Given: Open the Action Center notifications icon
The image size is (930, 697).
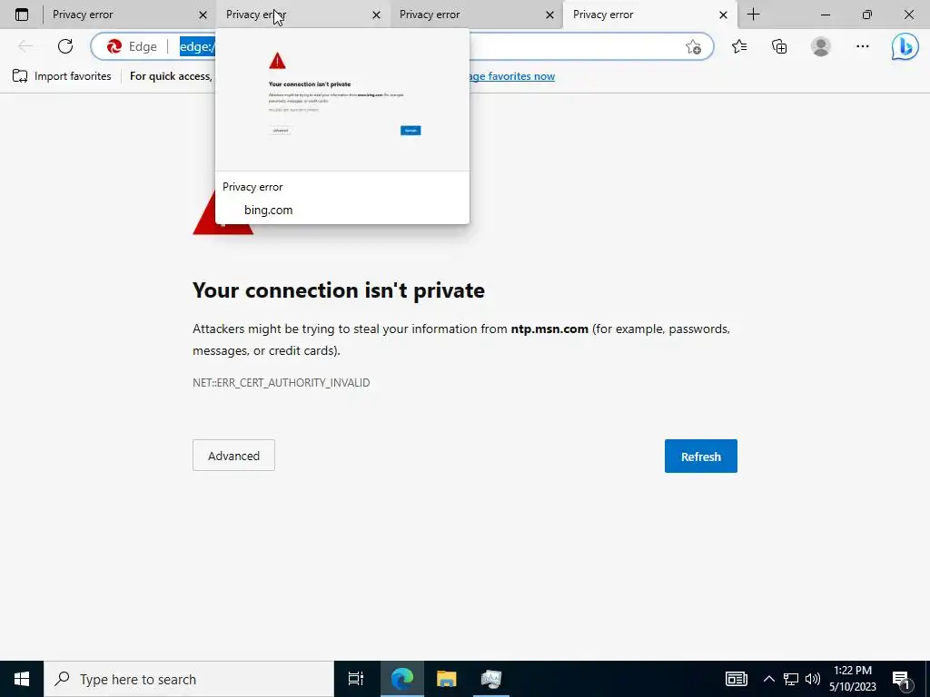Looking at the screenshot, I should tap(901, 679).
